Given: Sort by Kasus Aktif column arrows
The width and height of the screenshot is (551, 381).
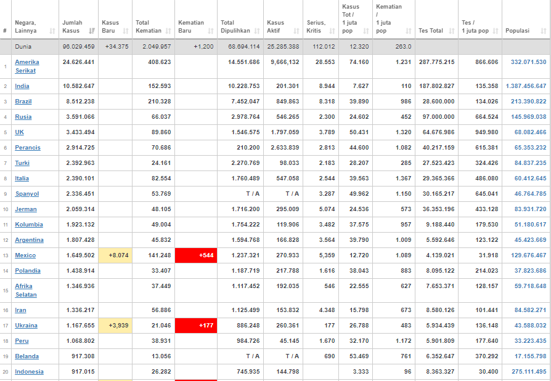Looking at the screenshot, I should point(296,31).
